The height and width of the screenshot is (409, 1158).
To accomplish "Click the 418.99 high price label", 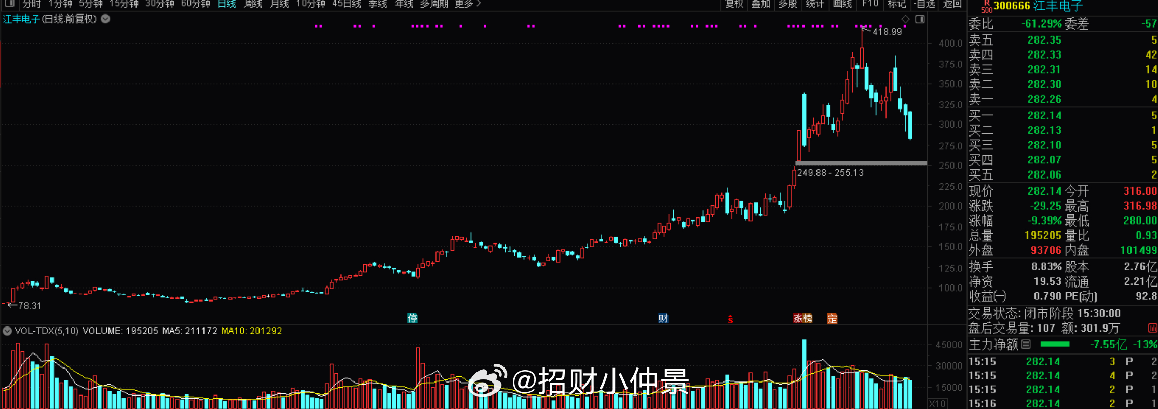I will point(887,32).
